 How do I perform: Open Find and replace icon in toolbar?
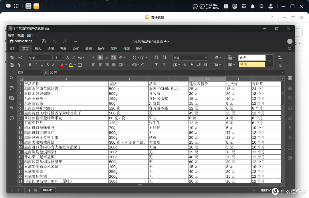(x=280, y=57)
